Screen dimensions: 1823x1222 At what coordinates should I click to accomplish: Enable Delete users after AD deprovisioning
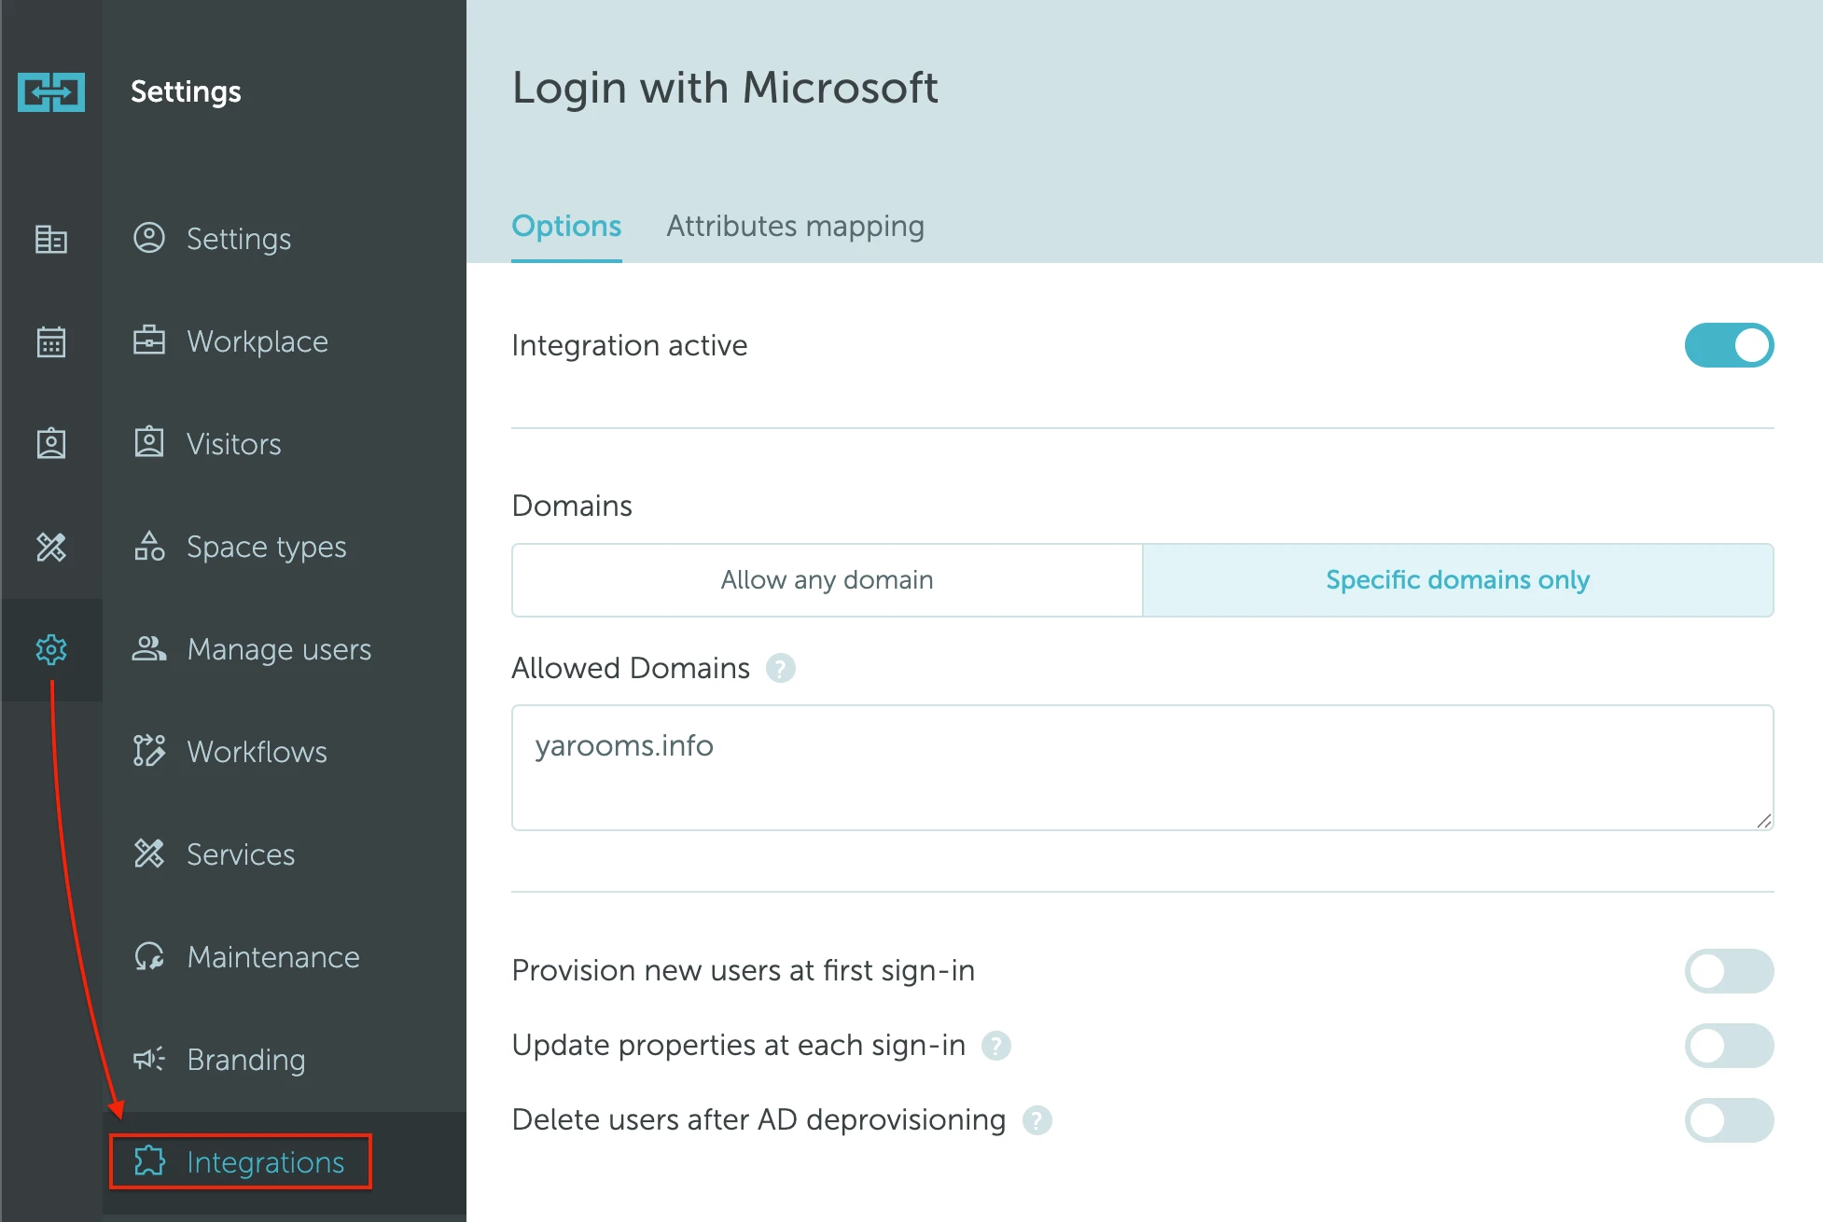[1729, 1120]
